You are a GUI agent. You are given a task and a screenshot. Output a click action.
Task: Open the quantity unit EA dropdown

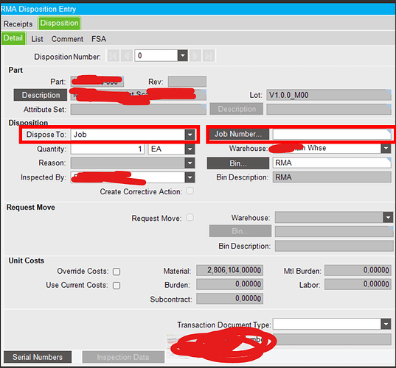point(190,149)
